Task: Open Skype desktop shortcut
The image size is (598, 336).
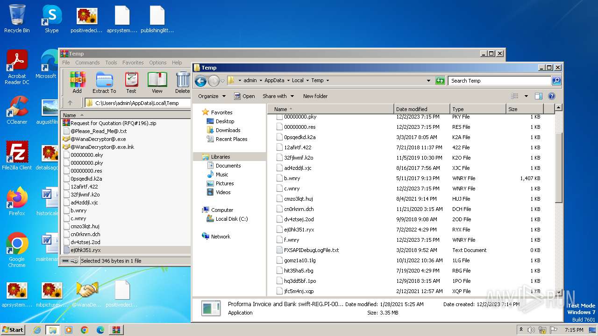Action: coord(51,19)
